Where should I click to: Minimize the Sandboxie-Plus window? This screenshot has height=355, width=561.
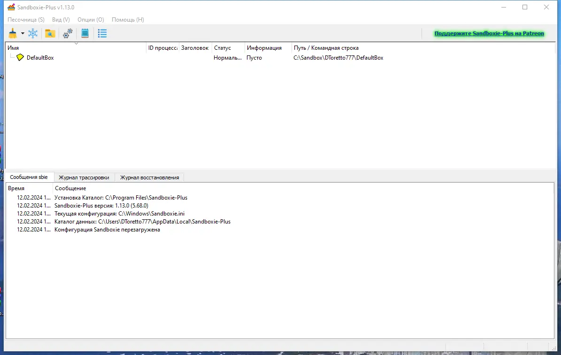click(x=504, y=7)
